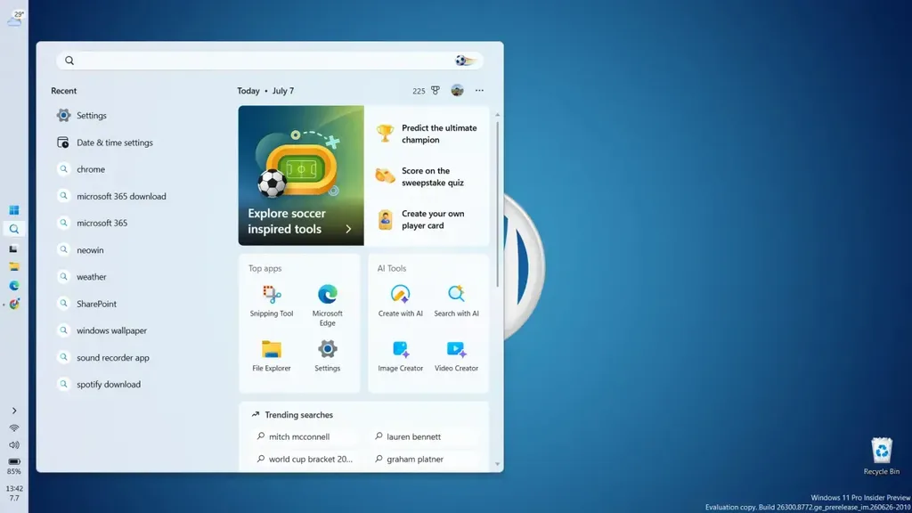Open Search with AI tool
The image size is (912, 513).
(x=456, y=301)
